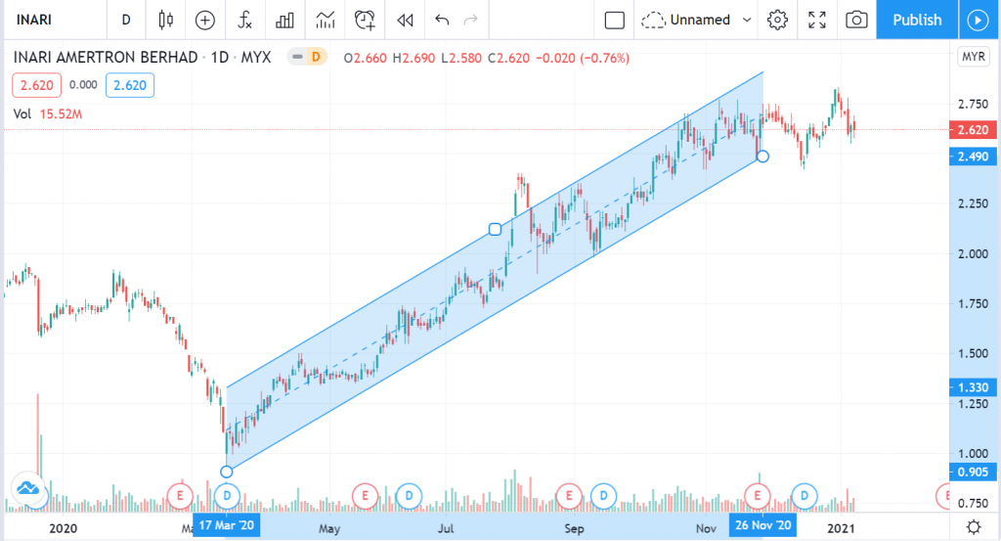Click the 2.490 price axis label
The image size is (1001, 541).
[x=973, y=157]
